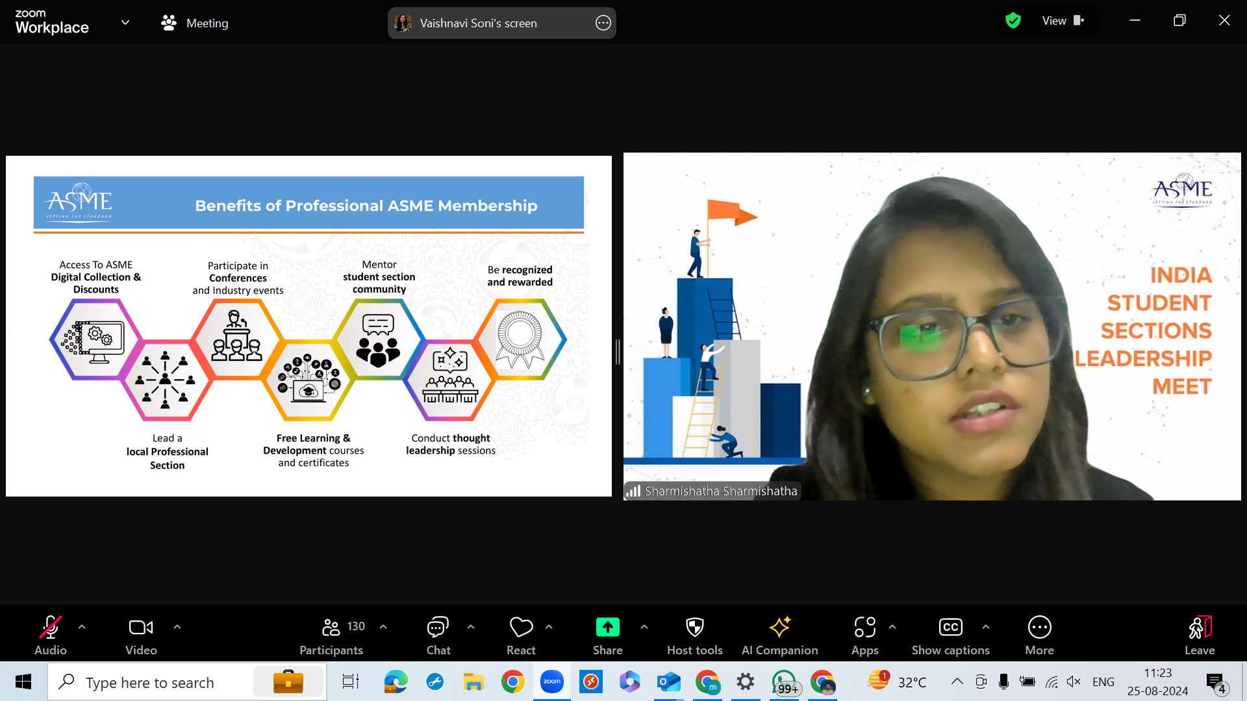
Task: Toggle Show captions CC button
Action: tap(951, 635)
